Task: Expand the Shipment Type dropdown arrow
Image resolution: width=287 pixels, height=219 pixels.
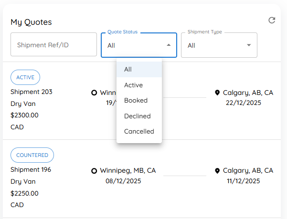Action: pos(249,45)
